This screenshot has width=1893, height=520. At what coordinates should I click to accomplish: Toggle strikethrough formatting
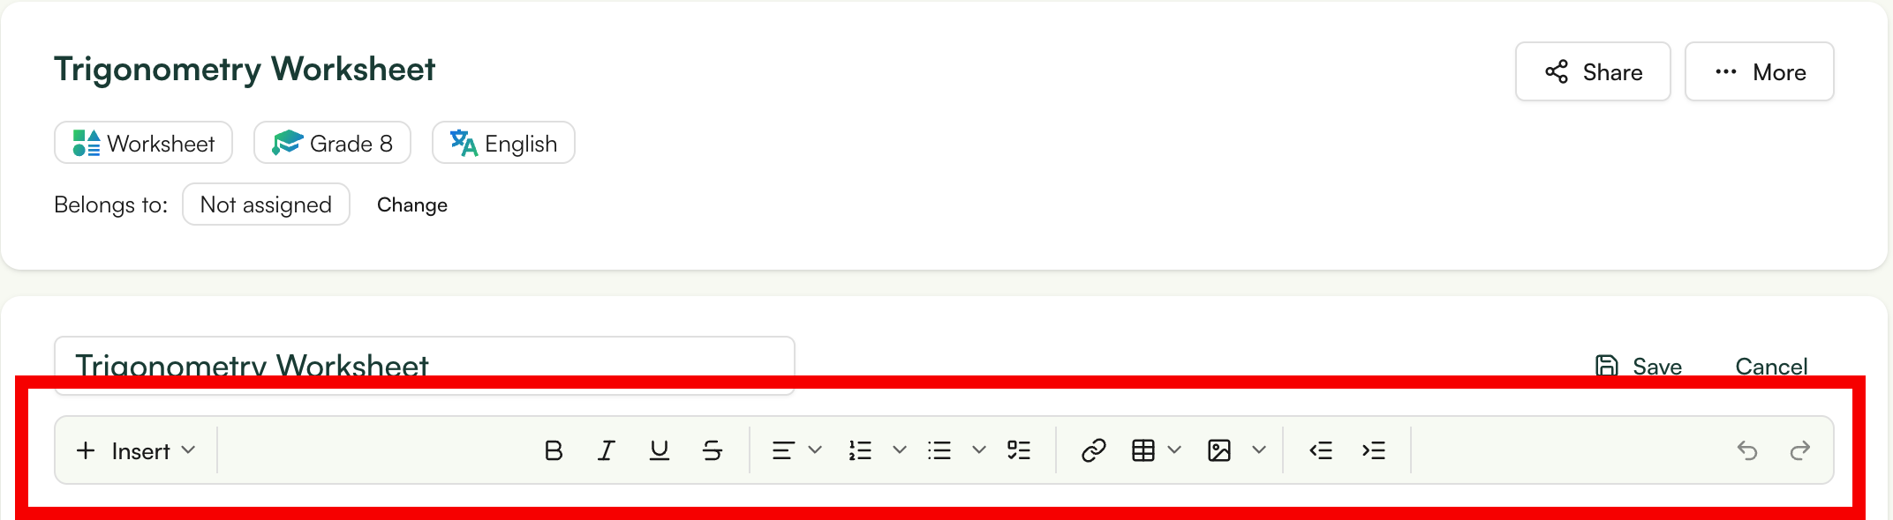[712, 450]
